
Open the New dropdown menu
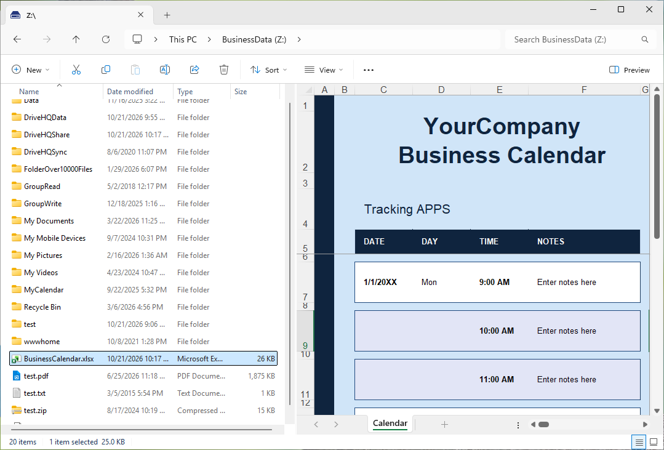click(x=31, y=70)
